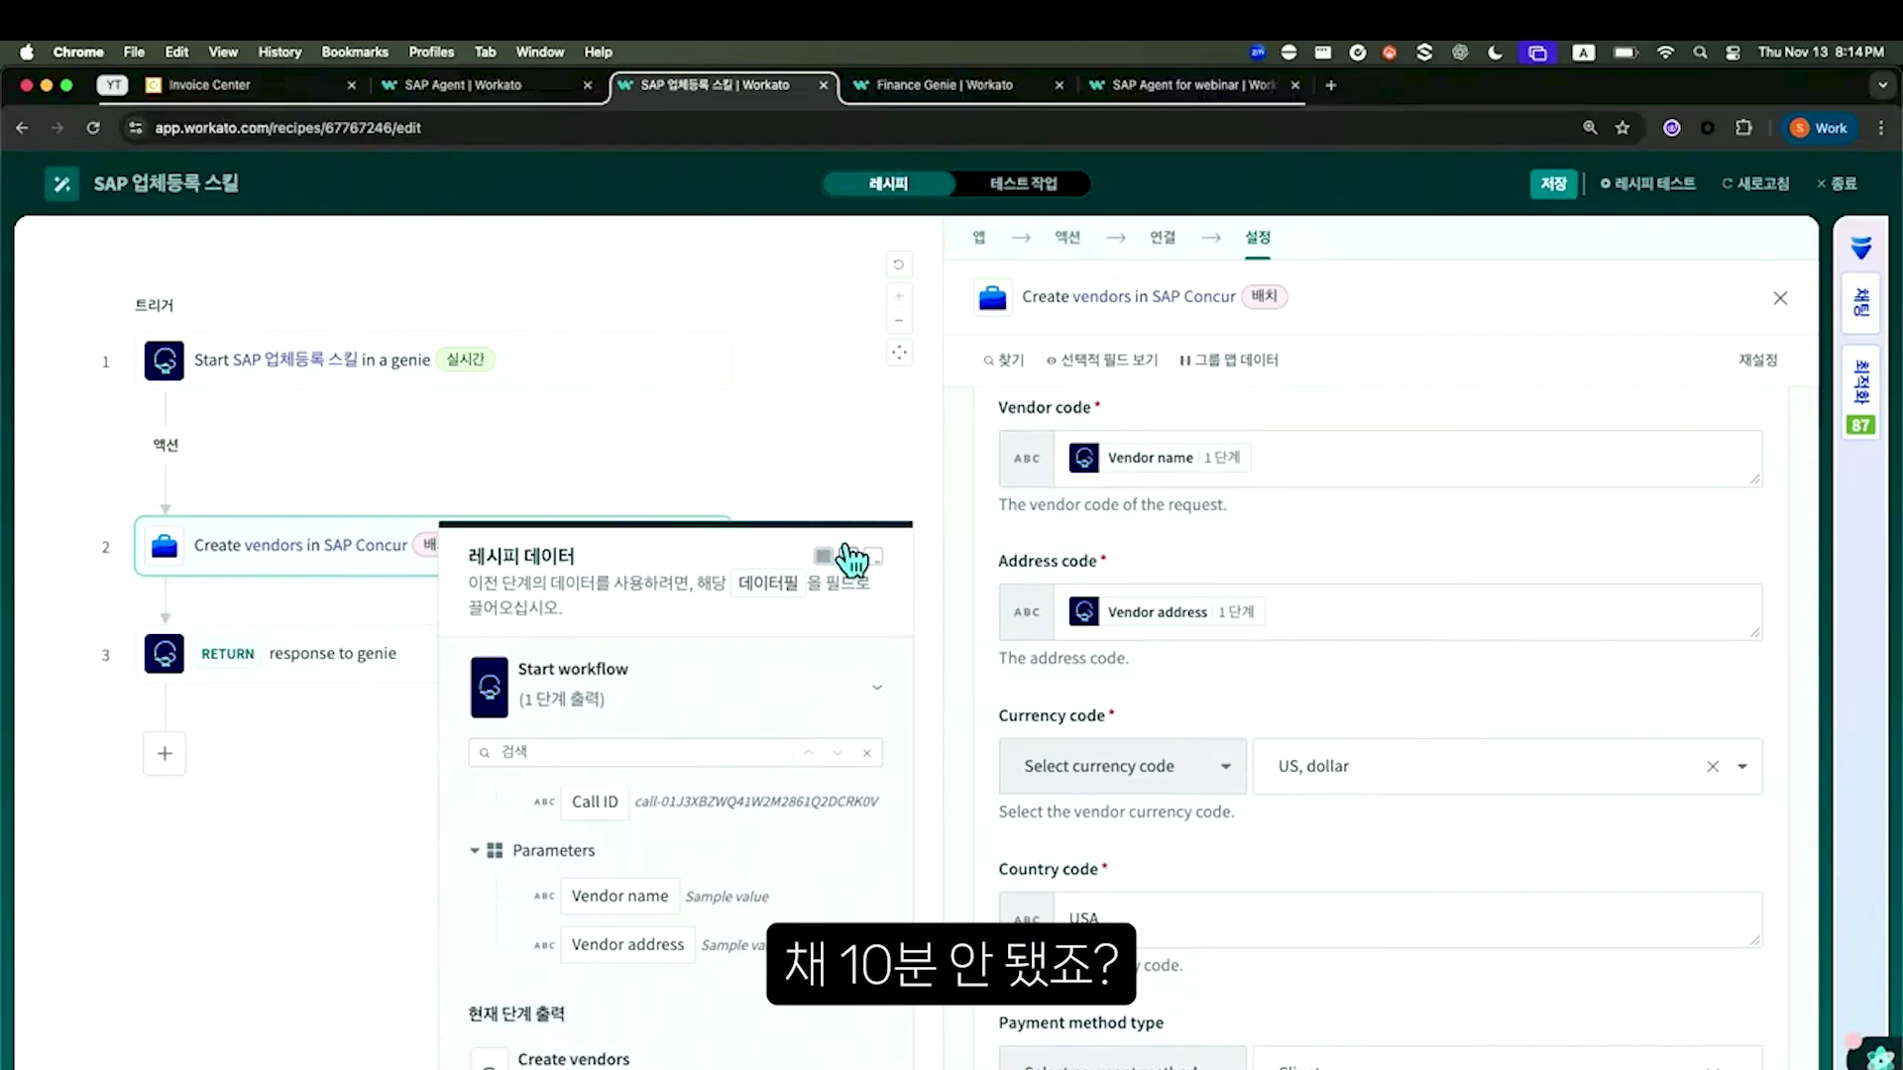Screen dimensions: 1903x1070
Task: Click the 최적화 87 score side tab
Action: click(1860, 393)
